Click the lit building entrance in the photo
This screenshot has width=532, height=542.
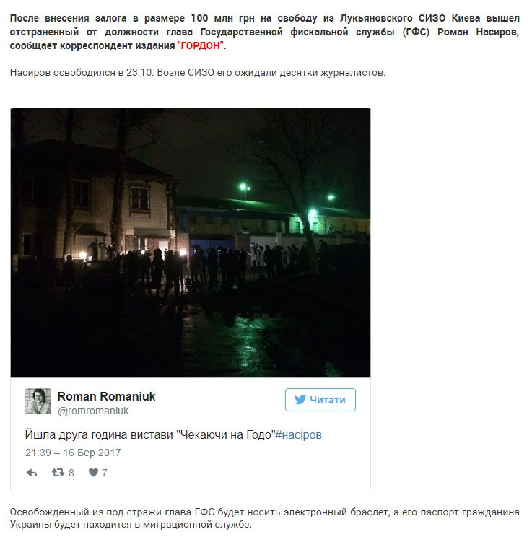coord(152,242)
